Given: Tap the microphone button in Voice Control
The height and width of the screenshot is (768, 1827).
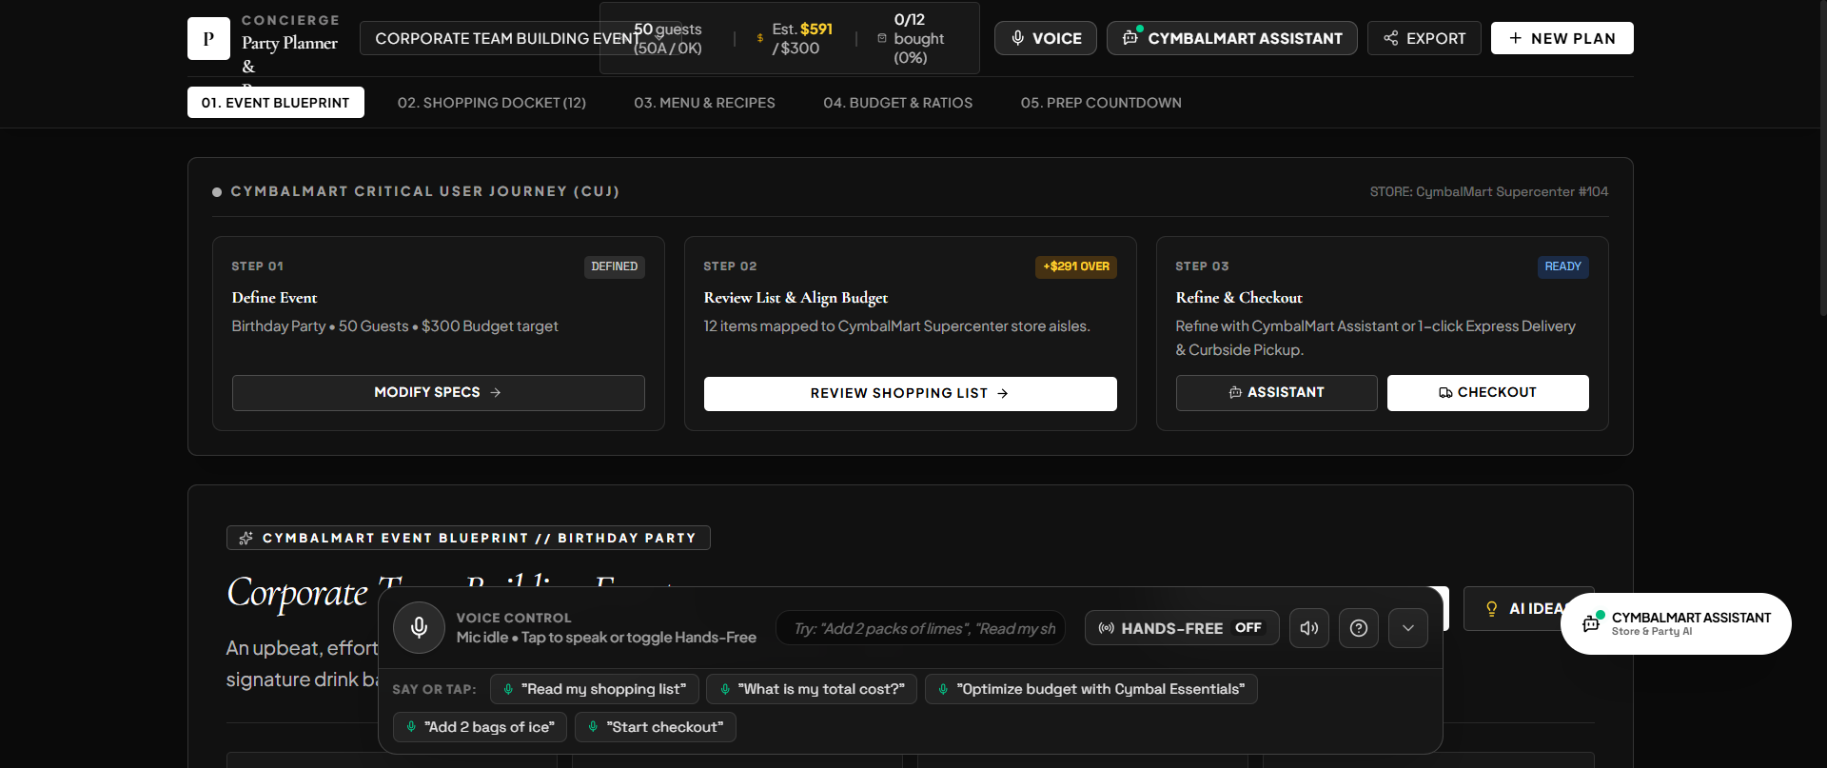Looking at the screenshot, I should point(419,628).
